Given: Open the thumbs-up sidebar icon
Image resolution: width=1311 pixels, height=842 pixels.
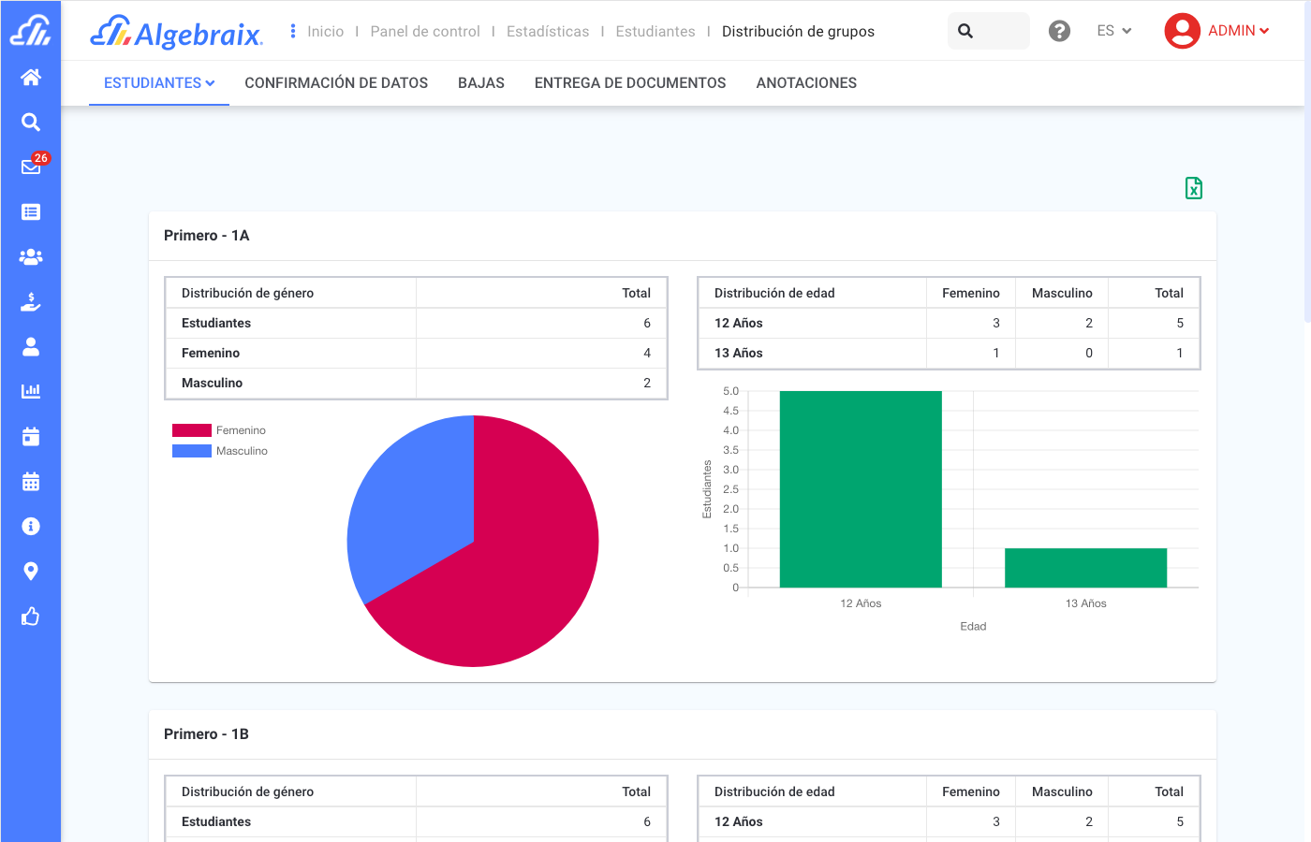Looking at the screenshot, I should (31, 617).
